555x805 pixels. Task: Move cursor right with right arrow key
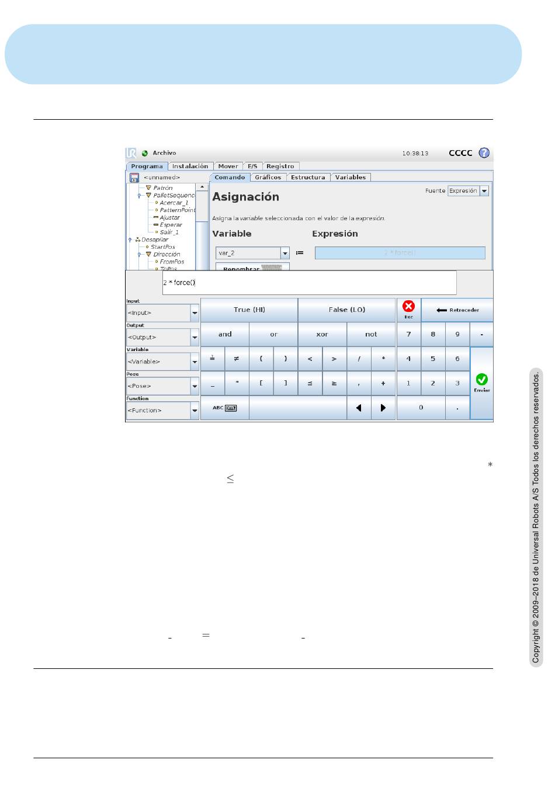pos(383,408)
